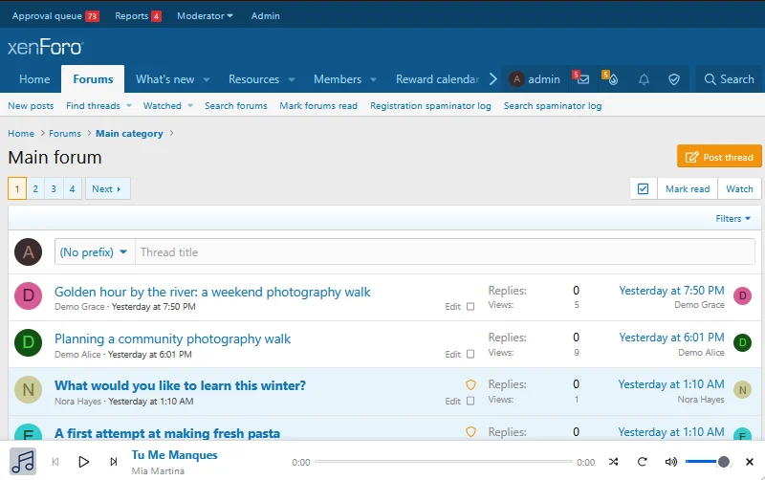Expand the Resources submenu arrow

click(x=292, y=79)
